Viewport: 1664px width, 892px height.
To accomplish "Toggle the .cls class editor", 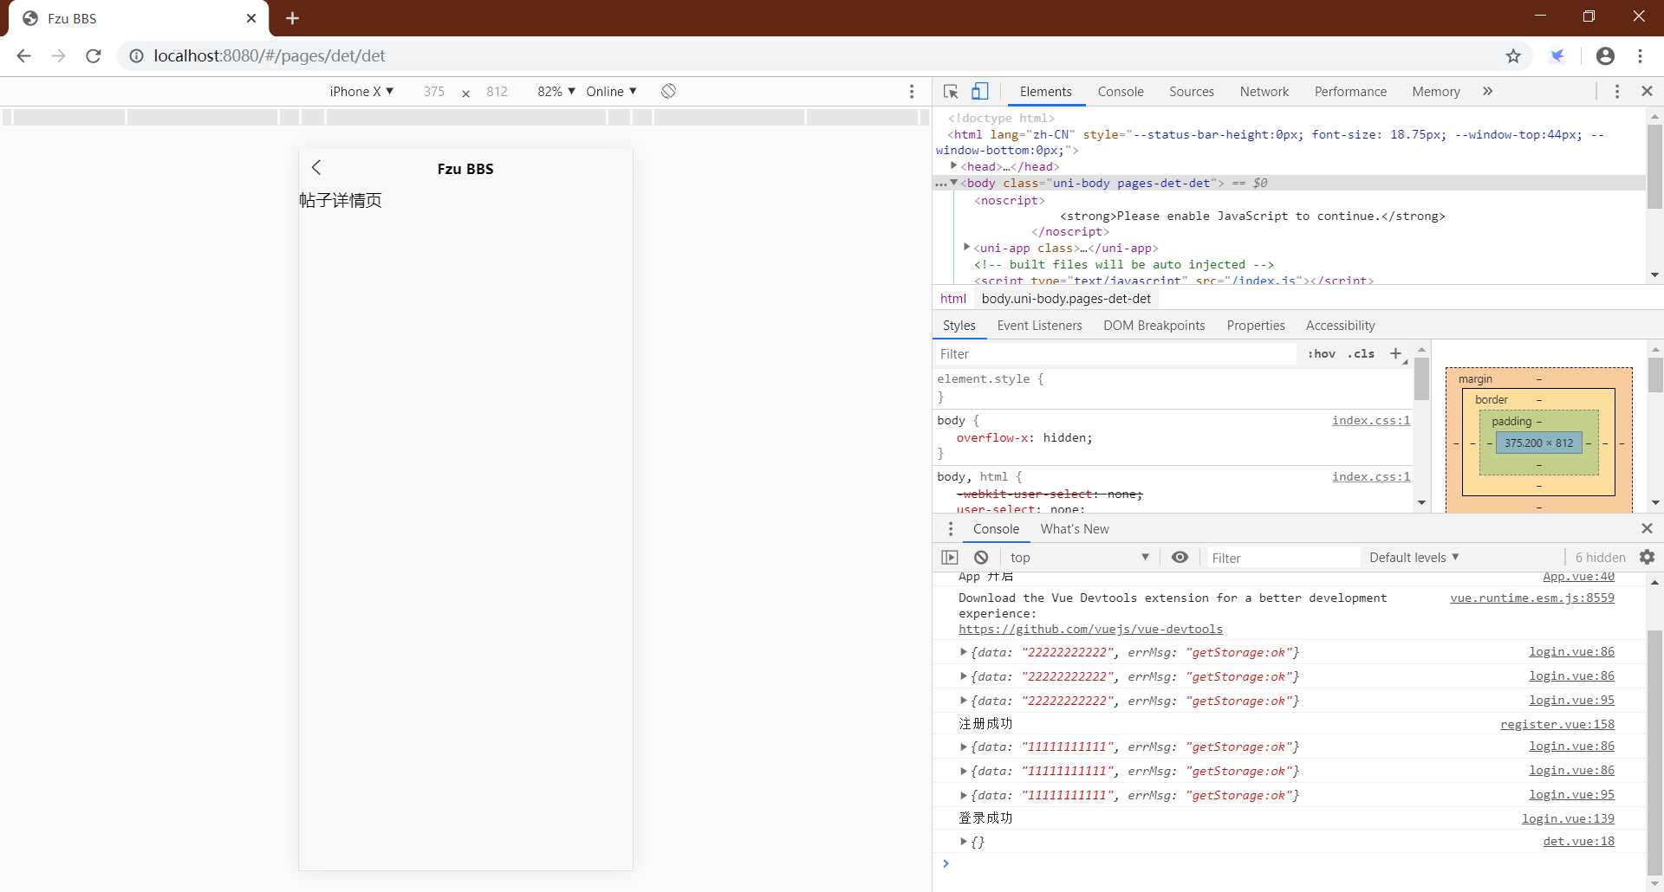I will 1361,353.
